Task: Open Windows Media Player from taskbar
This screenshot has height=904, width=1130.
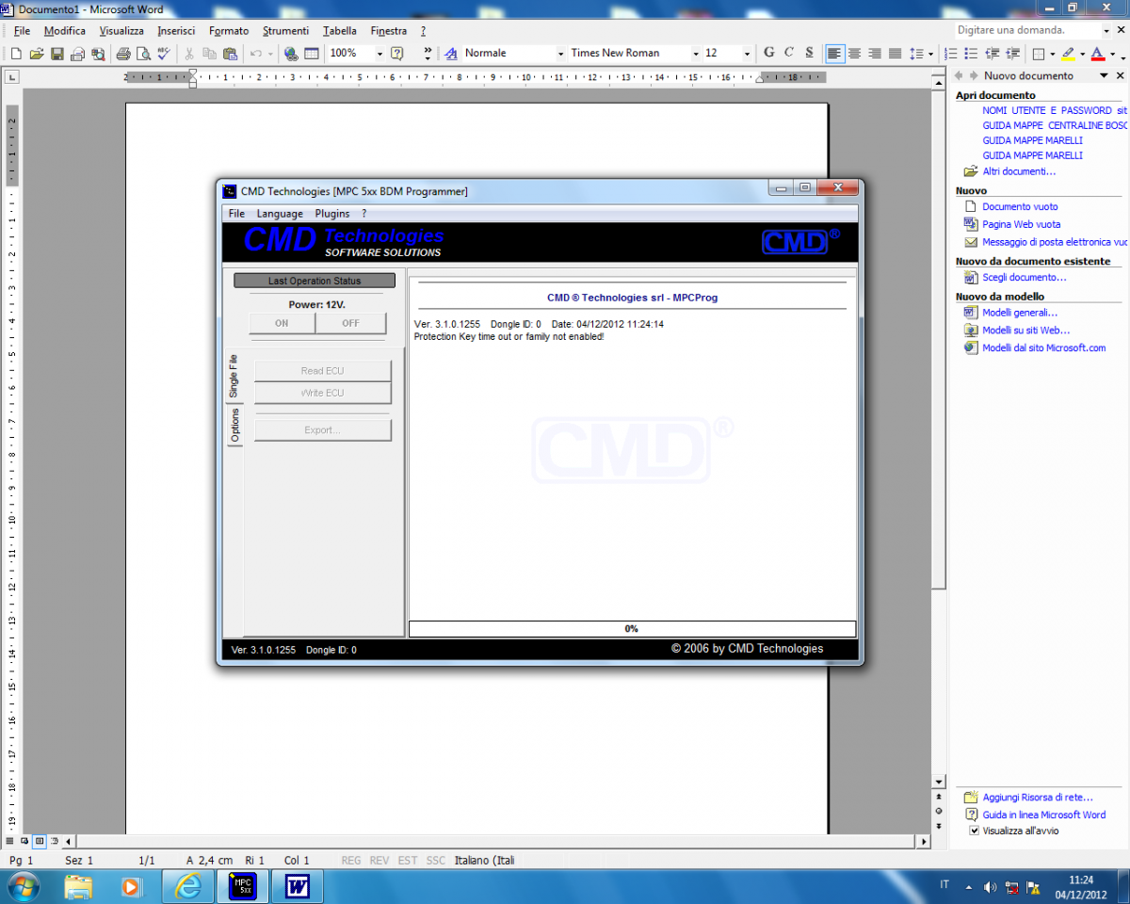Action: 131,886
